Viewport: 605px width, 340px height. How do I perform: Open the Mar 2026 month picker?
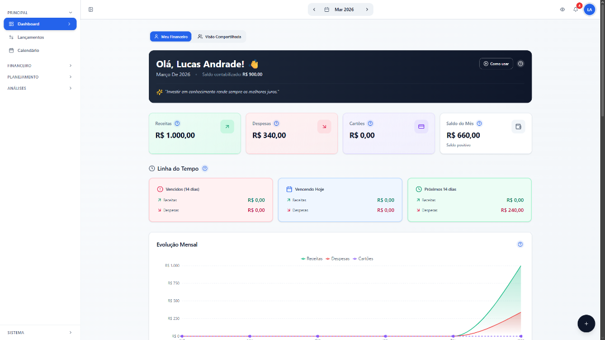click(340, 9)
